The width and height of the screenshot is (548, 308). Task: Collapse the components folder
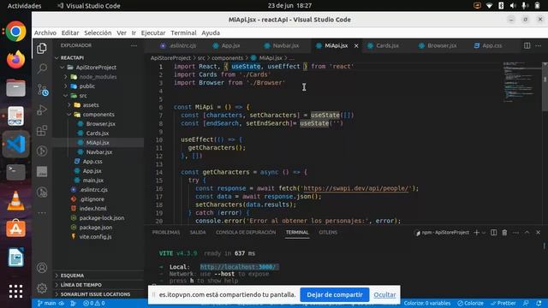tap(68, 114)
